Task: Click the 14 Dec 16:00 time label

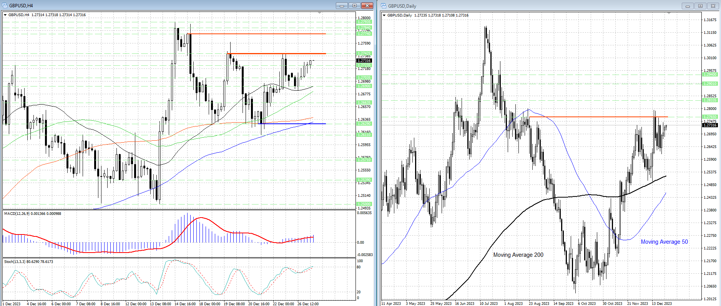Action: [185, 304]
